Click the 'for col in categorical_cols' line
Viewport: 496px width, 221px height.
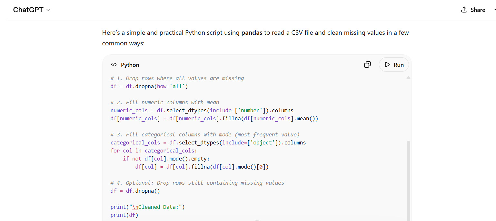(154, 151)
